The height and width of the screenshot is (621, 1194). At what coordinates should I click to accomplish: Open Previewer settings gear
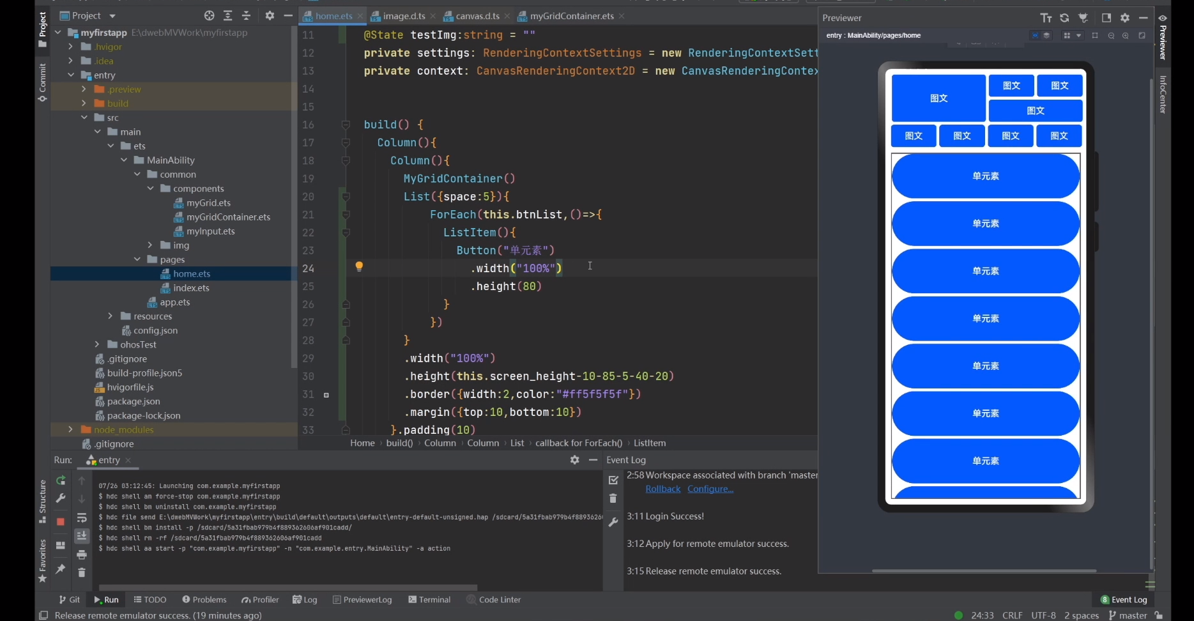click(1125, 18)
